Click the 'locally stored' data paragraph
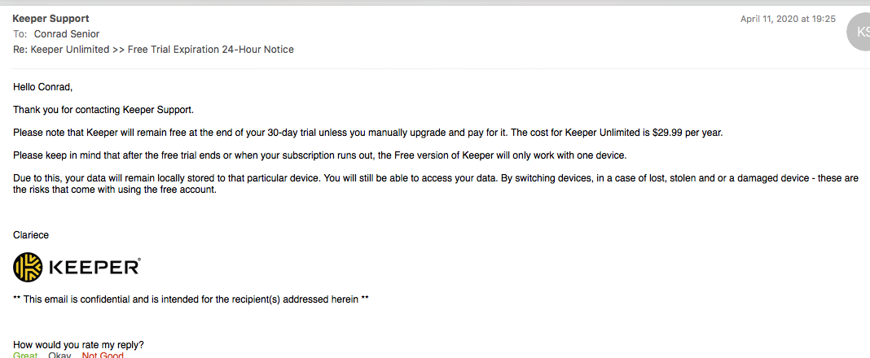 [436, 185]
